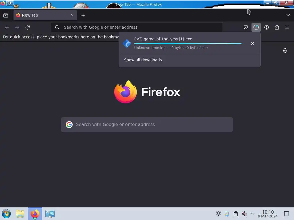
Task: Toggle the downloads panel button
Action: coord(256,27)
